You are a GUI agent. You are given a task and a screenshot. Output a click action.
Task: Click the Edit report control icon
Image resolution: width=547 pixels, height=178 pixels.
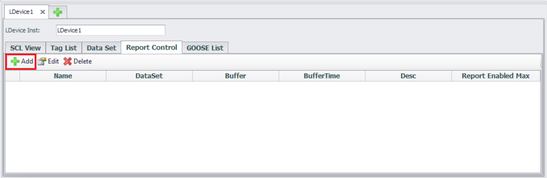click(x=42, y=62)
